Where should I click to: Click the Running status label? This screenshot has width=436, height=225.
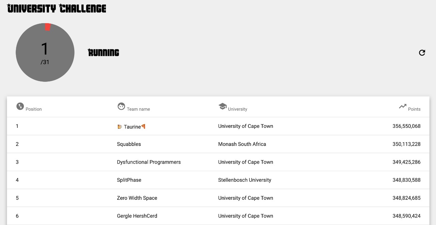(x=104, y=52)
